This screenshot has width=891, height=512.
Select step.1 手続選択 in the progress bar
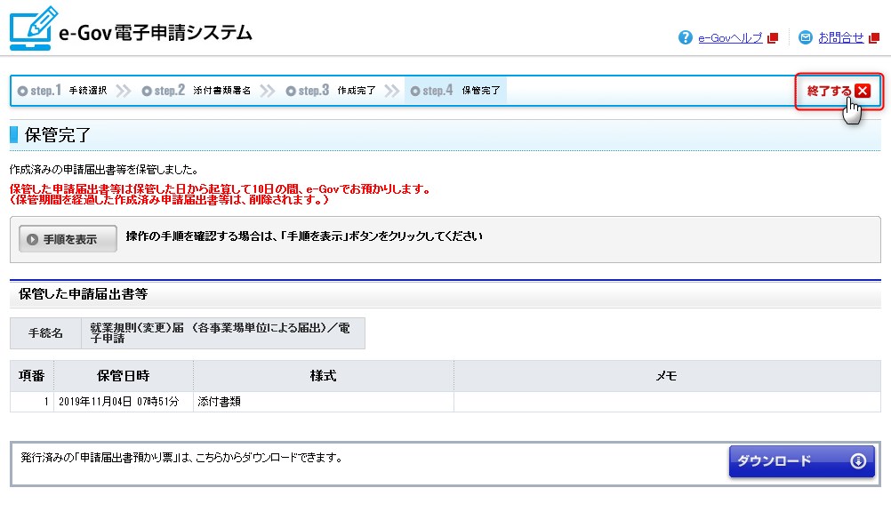pos(62,91)
